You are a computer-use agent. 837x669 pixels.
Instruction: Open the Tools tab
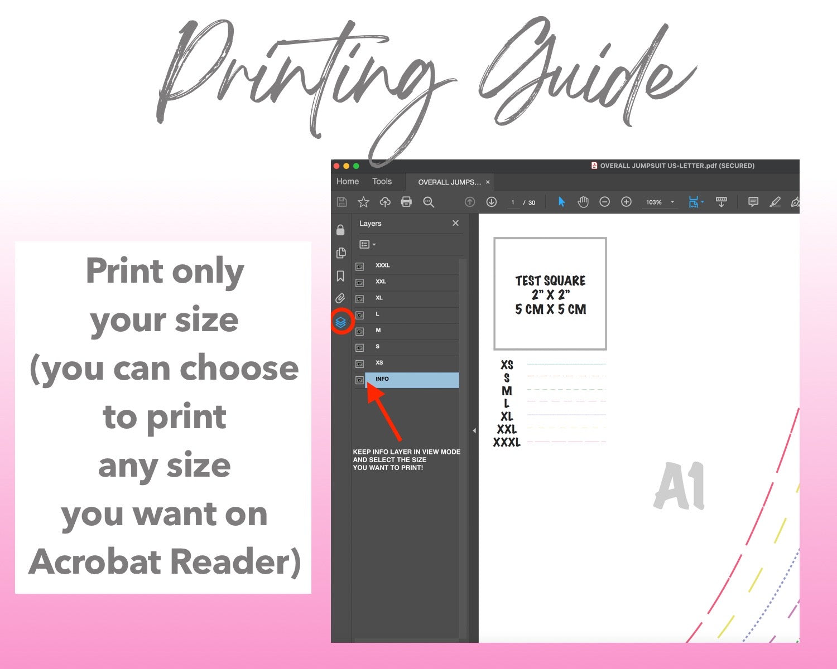382,182
